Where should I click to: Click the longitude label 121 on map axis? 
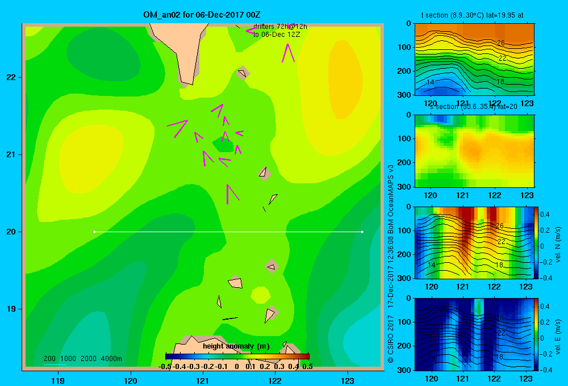coord(203,380)
